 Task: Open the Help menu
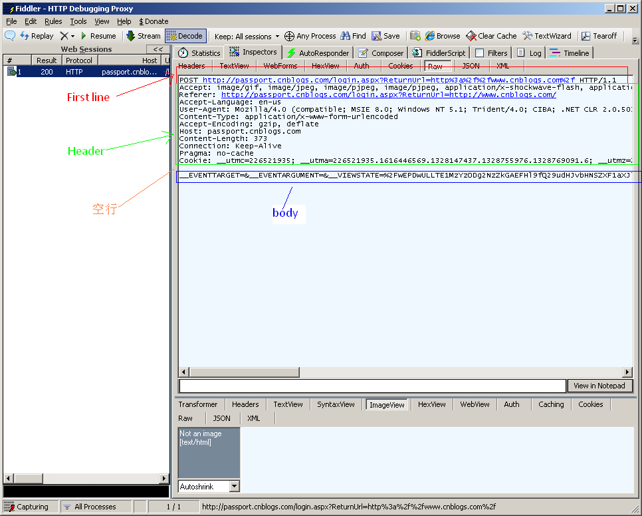click(x=124, y=21)
